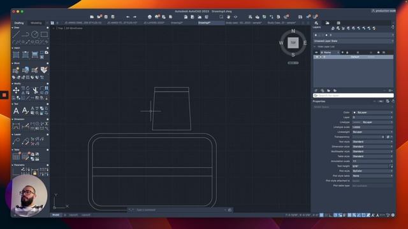Click the Linetype scale value field
This screenshot has width=408, height=229.
pos(372,127)
